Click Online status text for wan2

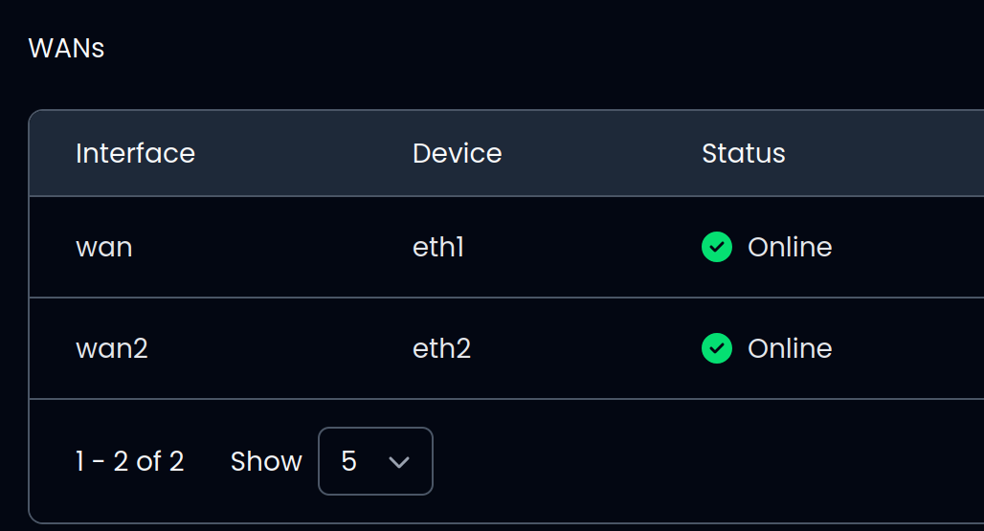(790, 348)
